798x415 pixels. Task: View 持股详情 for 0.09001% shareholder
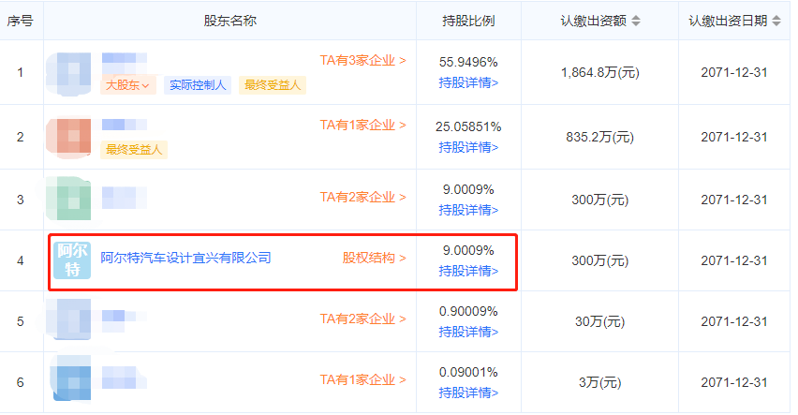pyautogui.click(x=468, y=393)
